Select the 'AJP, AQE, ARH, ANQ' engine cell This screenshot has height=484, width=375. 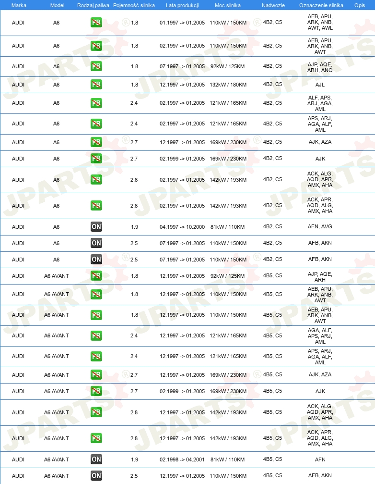point(320,67)
